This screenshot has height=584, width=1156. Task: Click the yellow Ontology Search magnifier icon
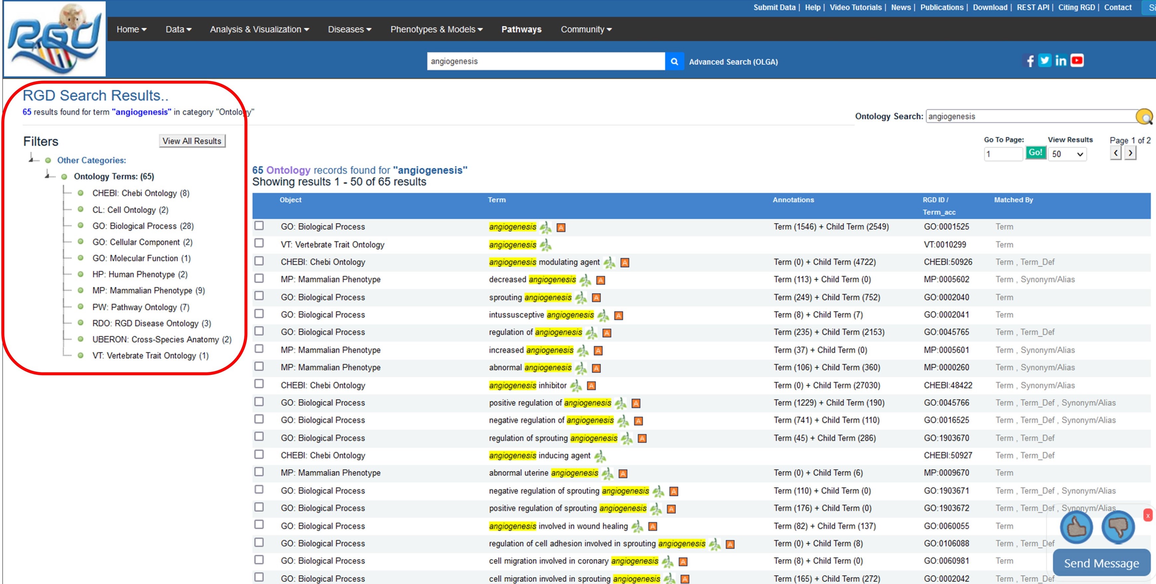pyautogui.click(x=1144, y=117)
